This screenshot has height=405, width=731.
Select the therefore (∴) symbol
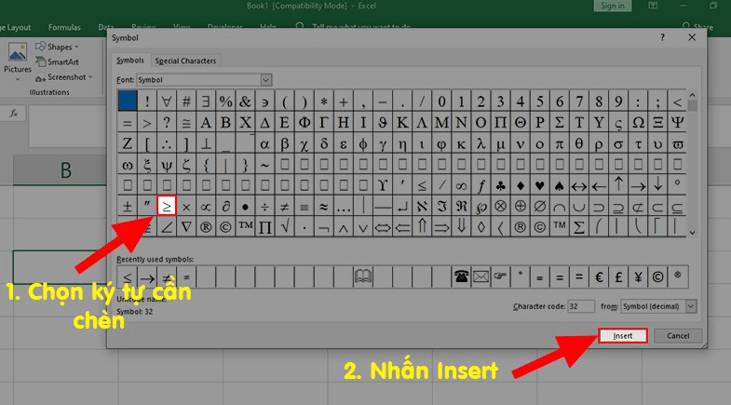pos(167,143)
